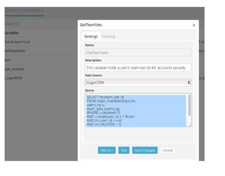Click the Description label
The width and height of the screenshot is (225, 176).
coord(93,60)
